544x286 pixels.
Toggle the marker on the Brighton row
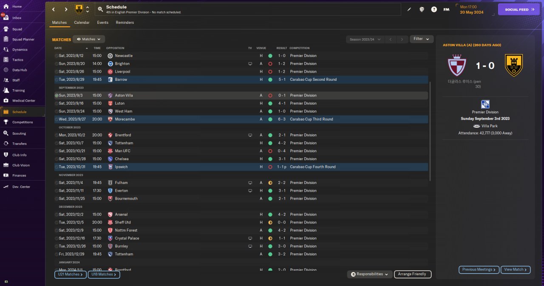point(57,64)
